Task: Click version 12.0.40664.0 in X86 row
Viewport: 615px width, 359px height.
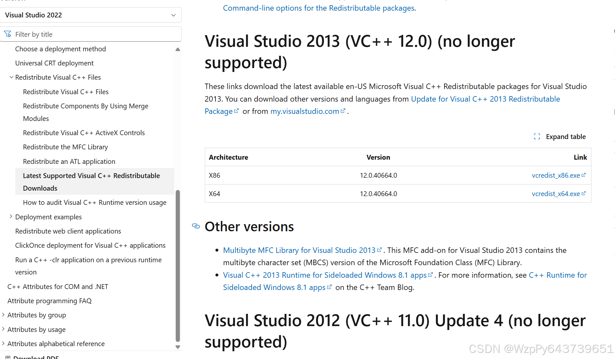Action: coord(378,175)
